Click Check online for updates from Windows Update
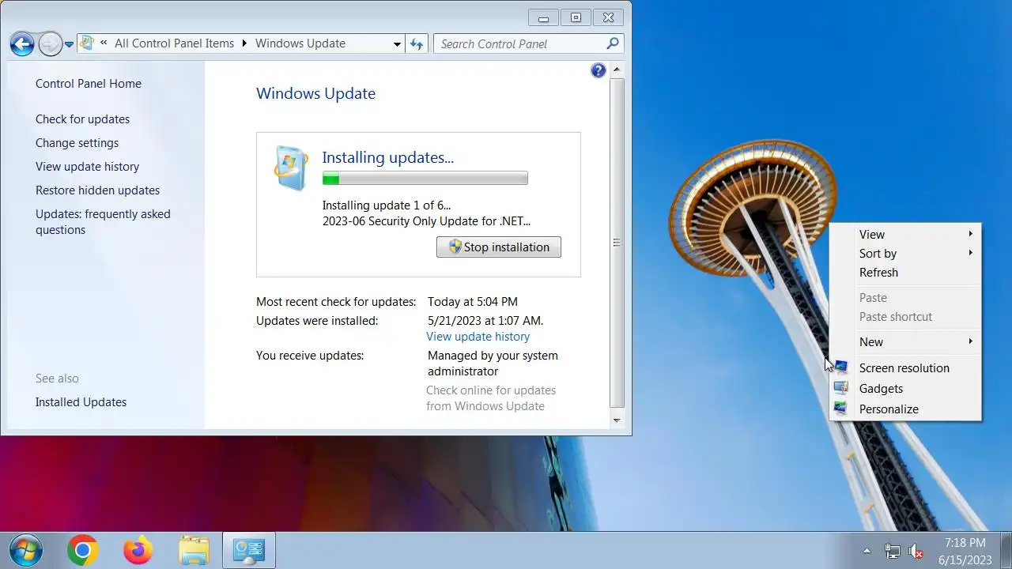 click(491, 398)
